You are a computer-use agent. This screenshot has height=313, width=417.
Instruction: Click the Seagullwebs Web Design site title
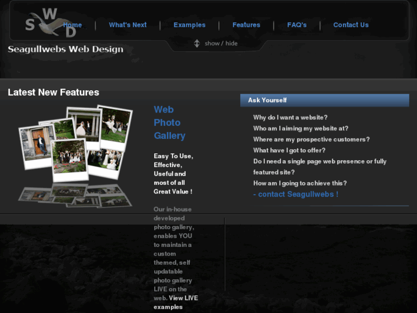65,49
